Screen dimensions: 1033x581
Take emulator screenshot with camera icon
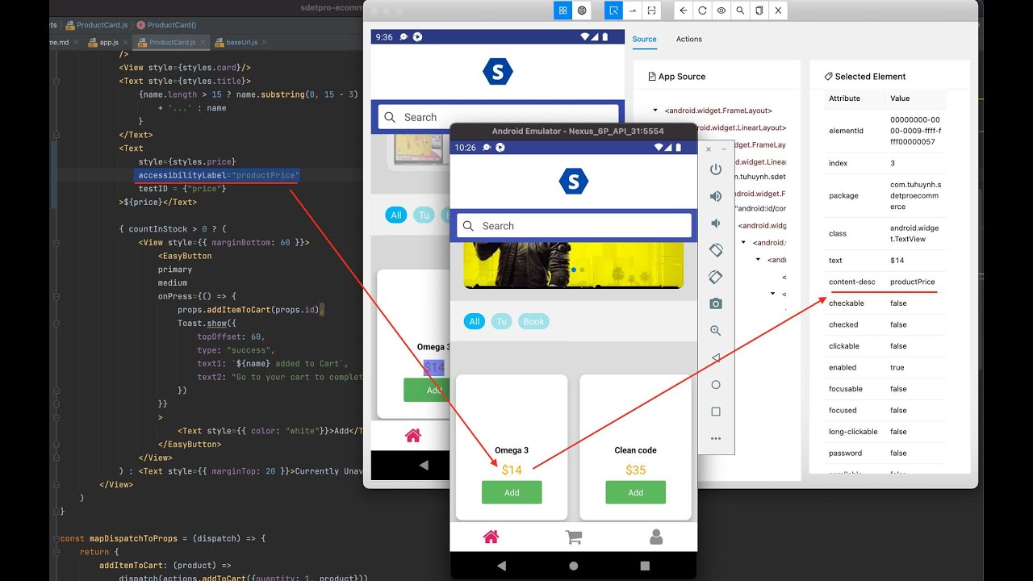pyautogui.click(x=715, y=303)
